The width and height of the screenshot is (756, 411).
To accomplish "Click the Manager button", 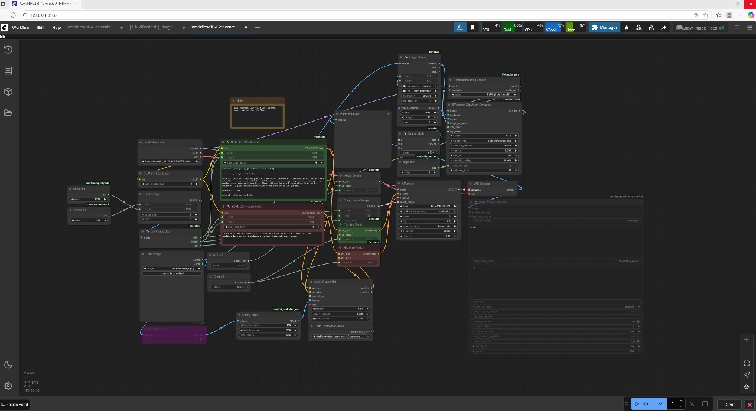I will point(604,28).
